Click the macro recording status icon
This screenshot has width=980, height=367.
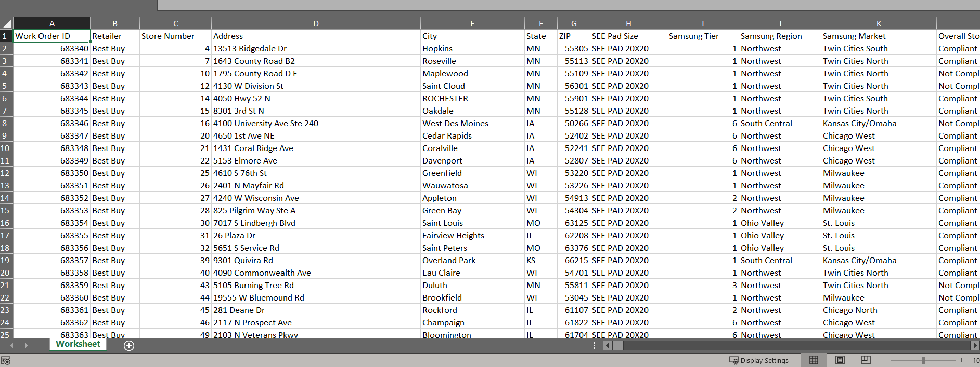[x=6, y=361]
